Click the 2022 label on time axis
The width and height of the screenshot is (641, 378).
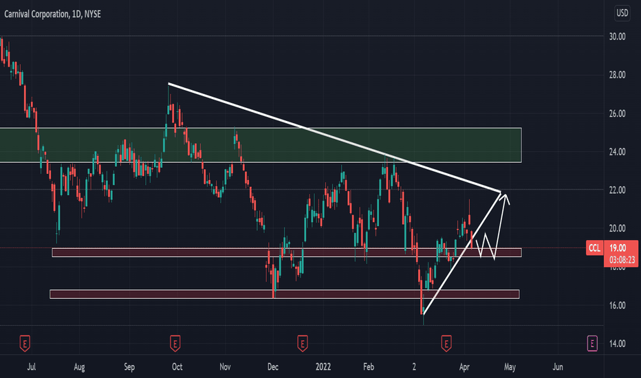point(323,366)
